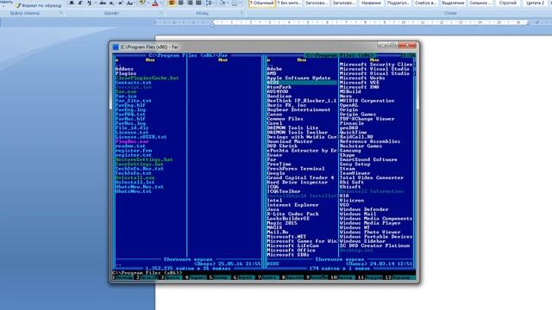Select TeamViewer folder in right panel
The height and width of the screenshot is (310, 552).
point(354,173)
